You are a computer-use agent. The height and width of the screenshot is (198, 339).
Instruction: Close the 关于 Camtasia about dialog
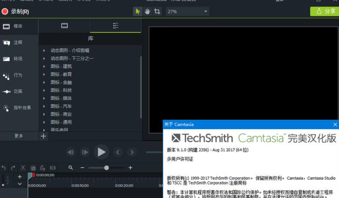tap(335, 124)
